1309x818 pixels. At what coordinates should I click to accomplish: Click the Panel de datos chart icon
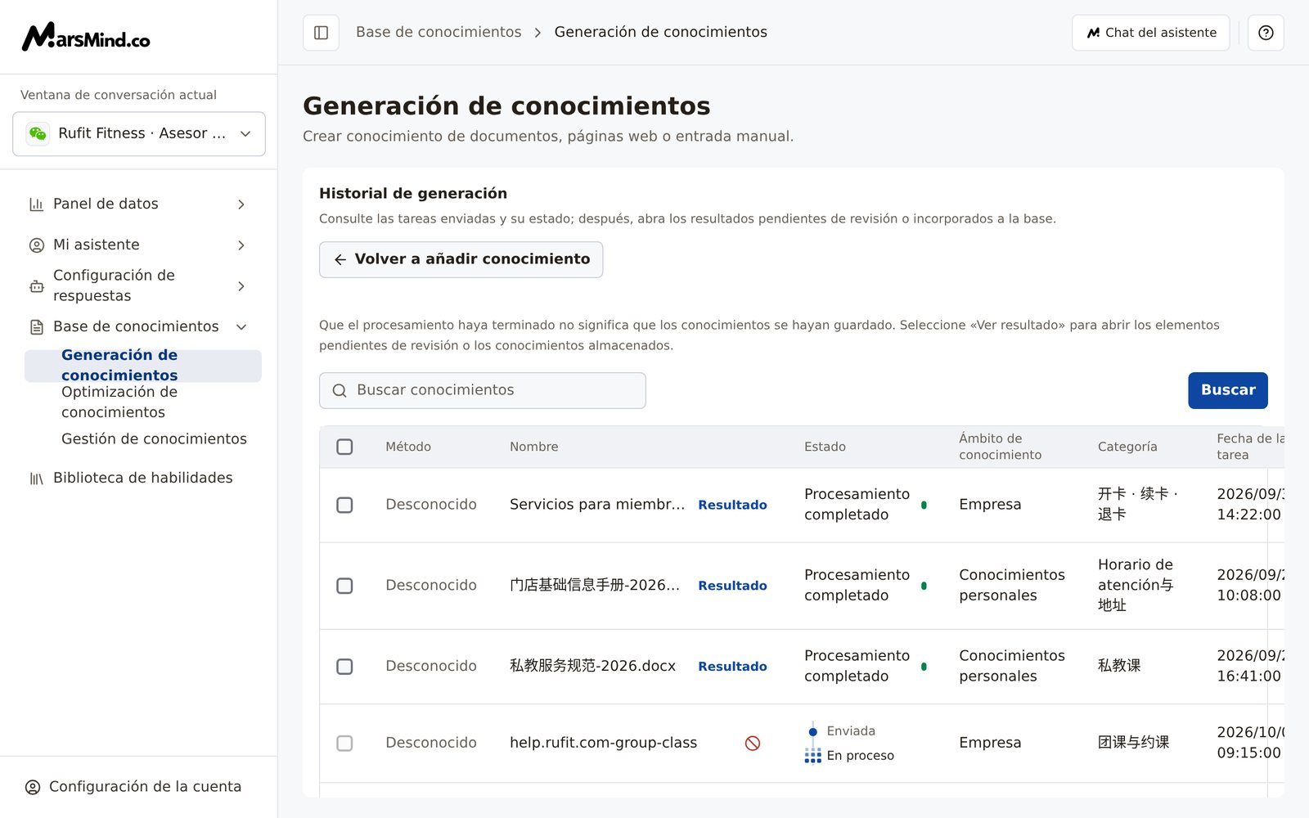pos(37,204)
